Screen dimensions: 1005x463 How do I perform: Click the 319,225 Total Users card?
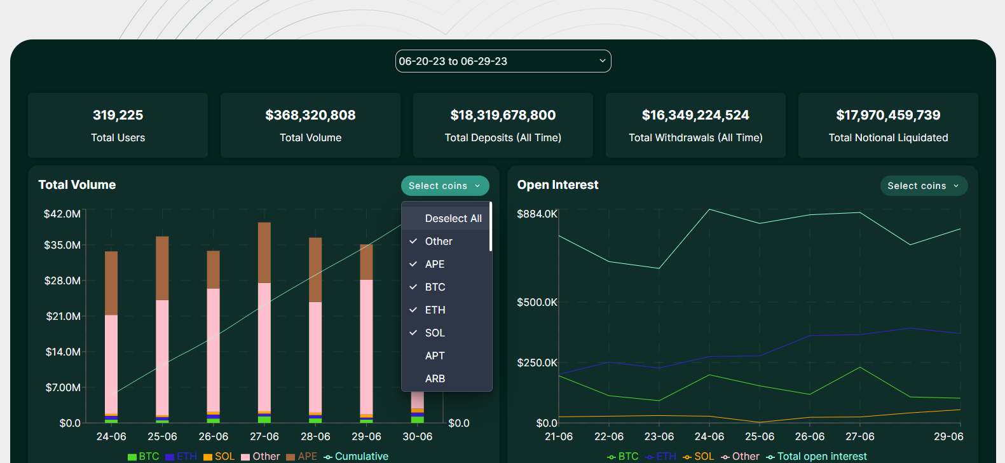[x=118, y=125]
